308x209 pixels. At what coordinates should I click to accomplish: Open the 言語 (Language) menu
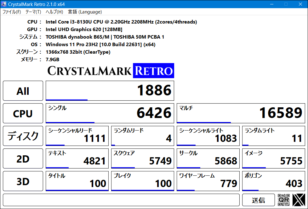(x=85, y=12)
